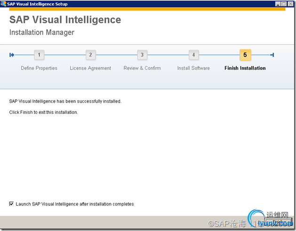Screen dimensions: 296x231
Task: Click the 'has been successfully installed' message
Action: (x=65, y=101)
